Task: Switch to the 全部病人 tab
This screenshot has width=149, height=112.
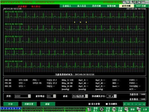Action: click(67, 6)
